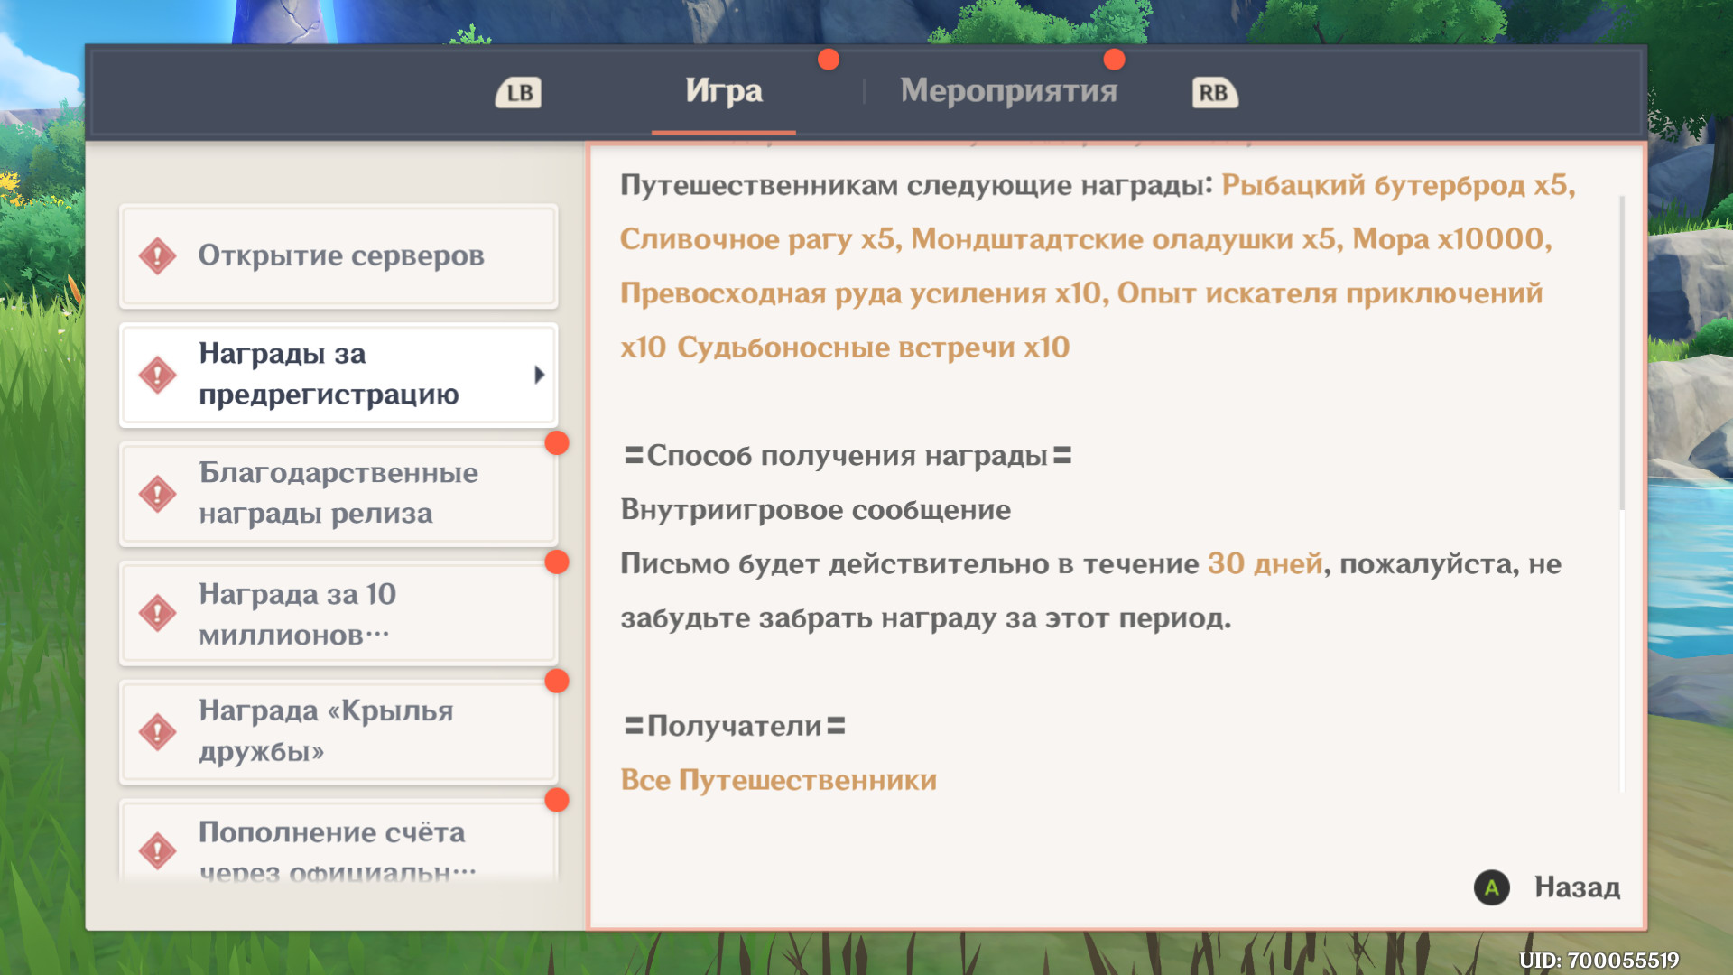Click the diamond alert icon beside Открытие серверов
Image resolution: width=1733 pixels, height=975 pixels.
[158, 255]
